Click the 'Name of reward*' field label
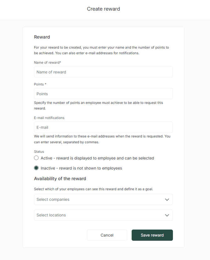Screen dimensions: 210x260 click(x=47, y=62)
